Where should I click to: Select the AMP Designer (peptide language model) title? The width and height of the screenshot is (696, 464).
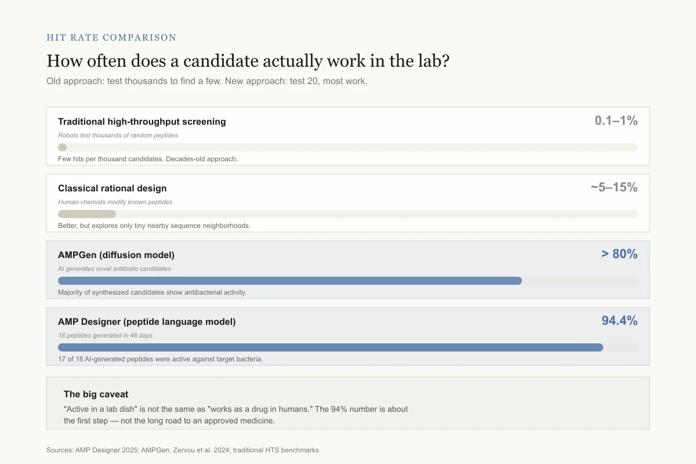[x=147, y=322]
